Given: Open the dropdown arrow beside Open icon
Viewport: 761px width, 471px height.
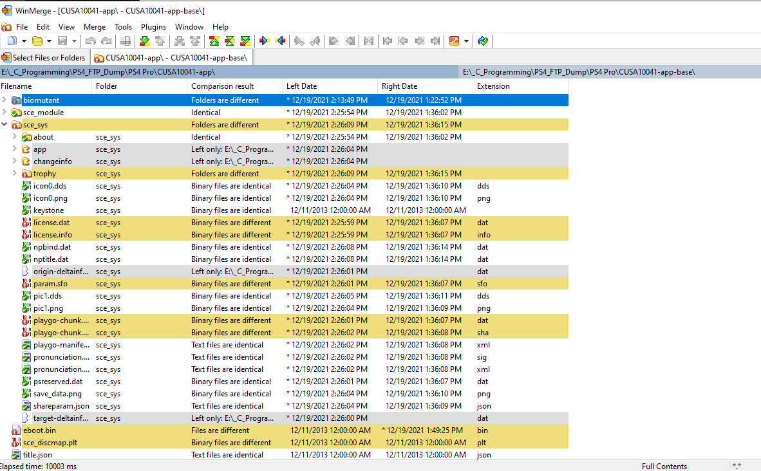Looking at the screenshot, I should (x=49, y=41).
